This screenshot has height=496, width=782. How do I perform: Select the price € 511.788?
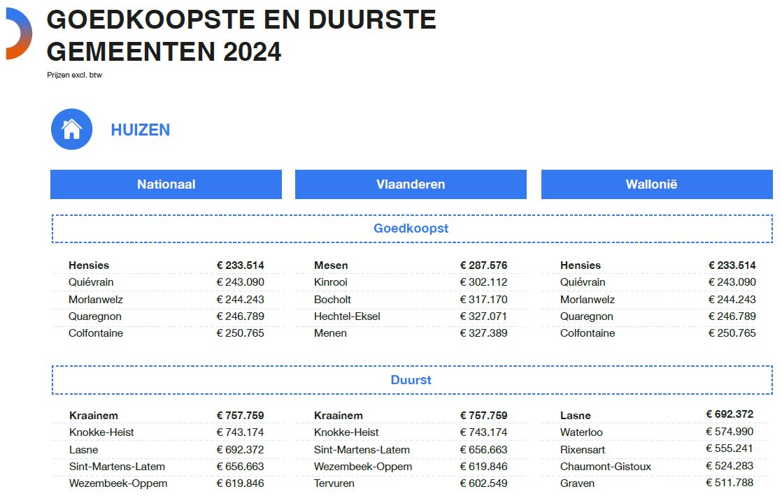click(730, 483)
